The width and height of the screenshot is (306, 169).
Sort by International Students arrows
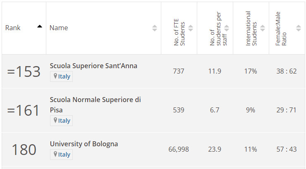(263, 28)
